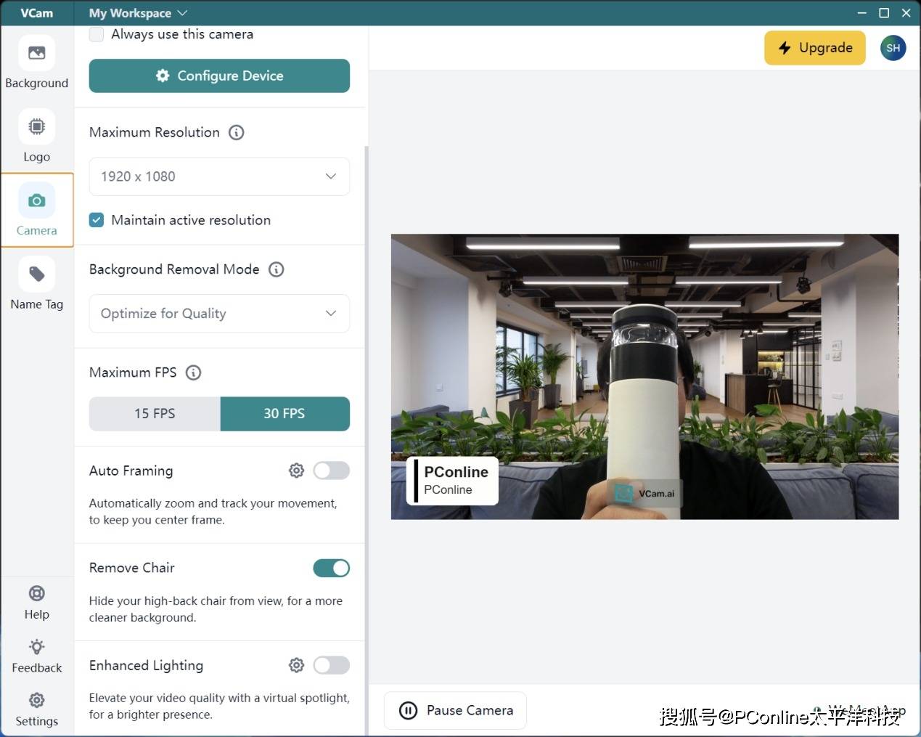Switch to the Camera tab
The width and height of the screenshot is (921, 737).
pyautogui.click(x=36, y=209)
